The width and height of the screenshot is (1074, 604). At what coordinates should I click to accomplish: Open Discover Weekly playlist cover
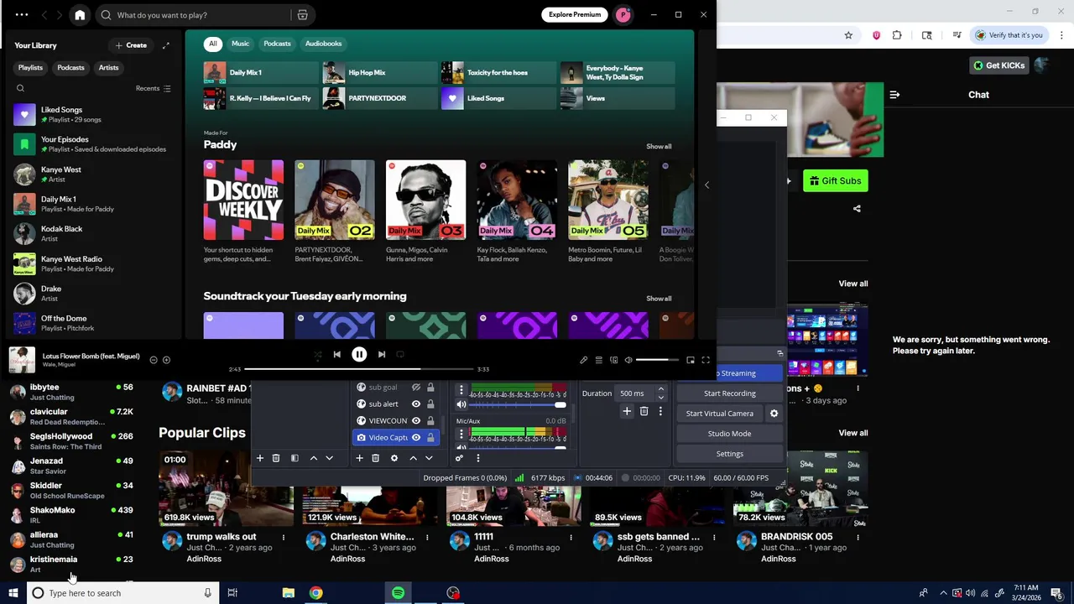tap(243, 200)
